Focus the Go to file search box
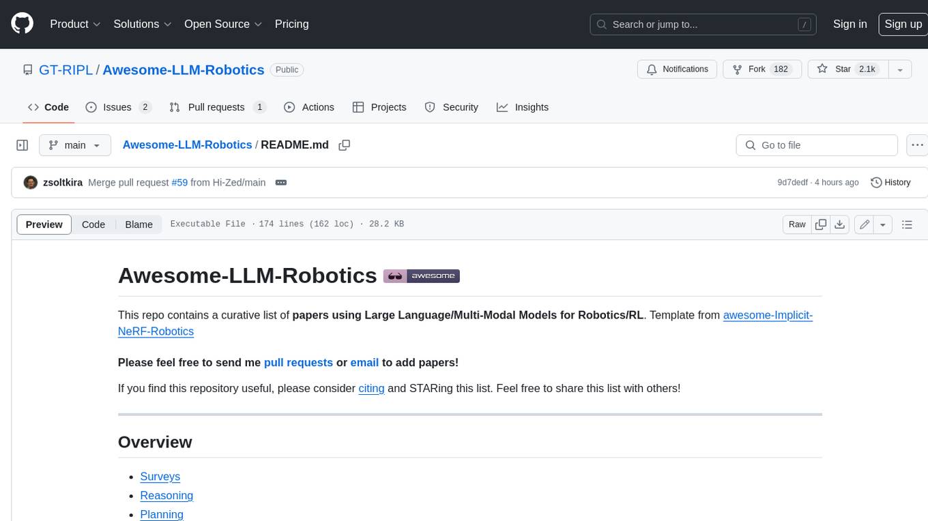 click(x=817, y=145)
